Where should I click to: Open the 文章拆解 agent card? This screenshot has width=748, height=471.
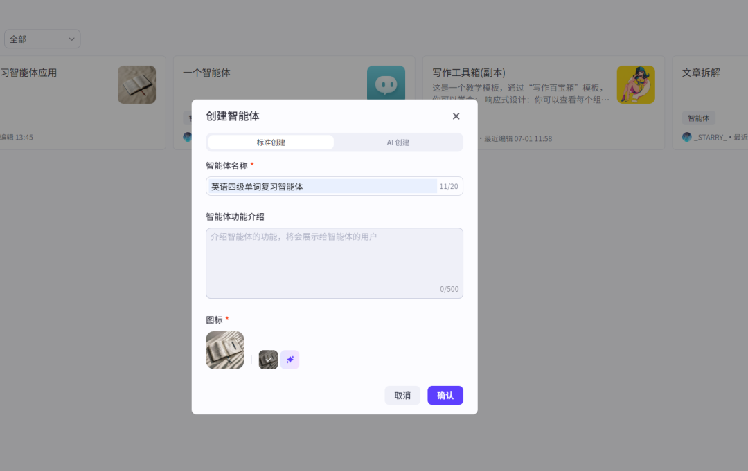coord(700,72)
